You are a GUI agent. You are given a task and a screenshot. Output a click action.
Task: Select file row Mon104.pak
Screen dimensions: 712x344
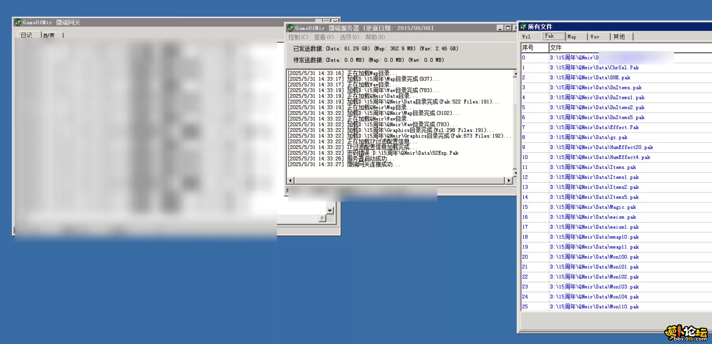[x=616, y=297]
